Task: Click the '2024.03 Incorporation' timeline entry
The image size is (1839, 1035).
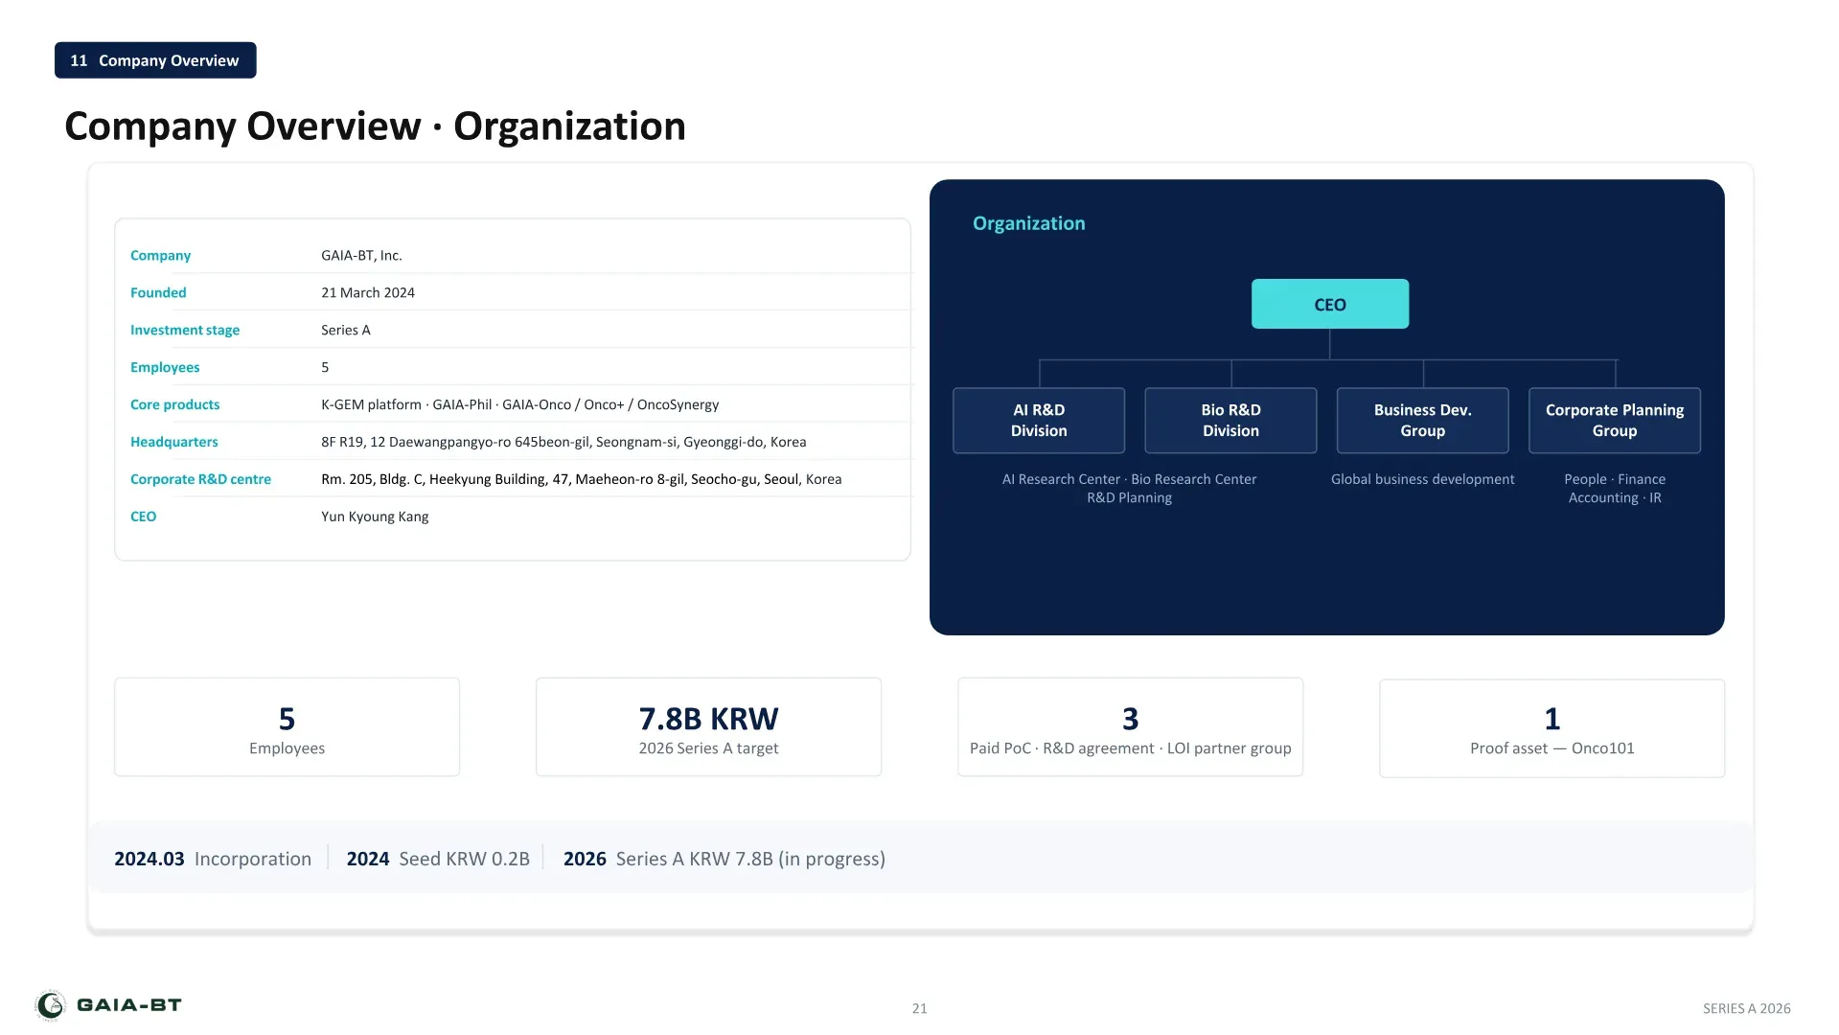Action: 213,859
